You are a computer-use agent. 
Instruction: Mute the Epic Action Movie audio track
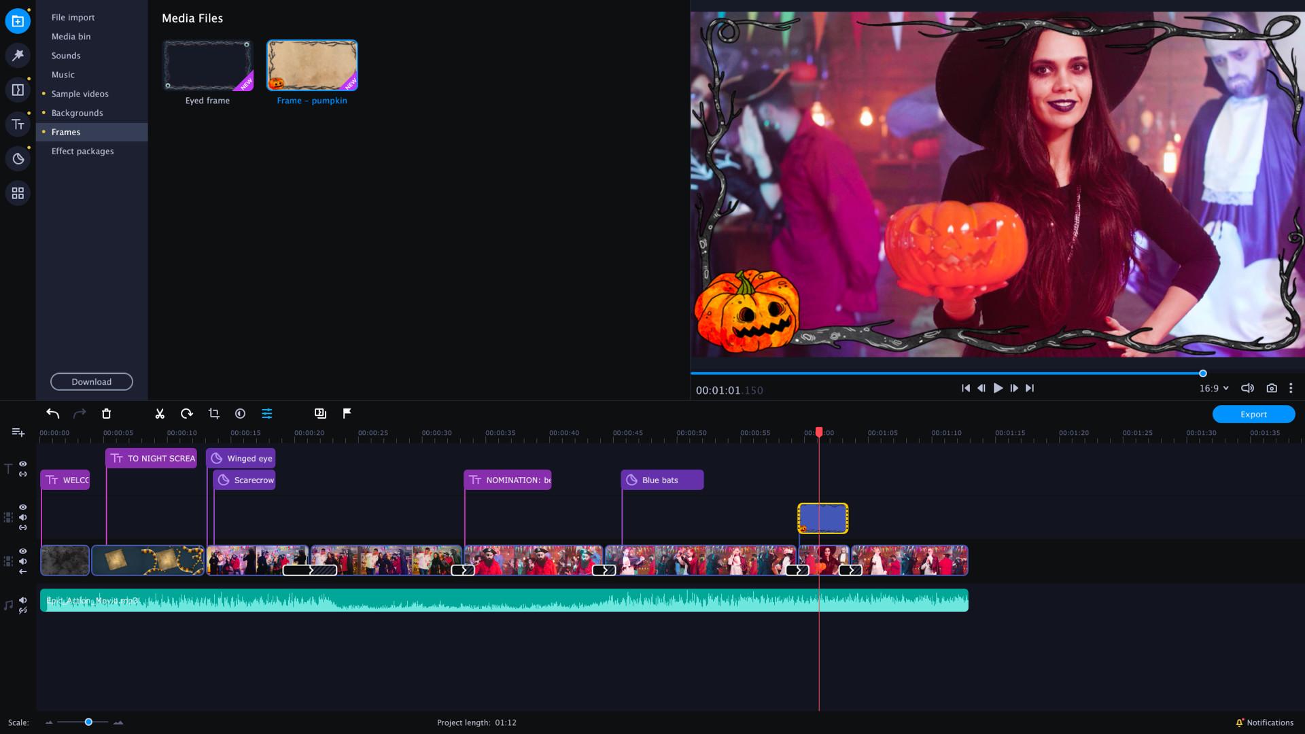click(x=24, y=601)
